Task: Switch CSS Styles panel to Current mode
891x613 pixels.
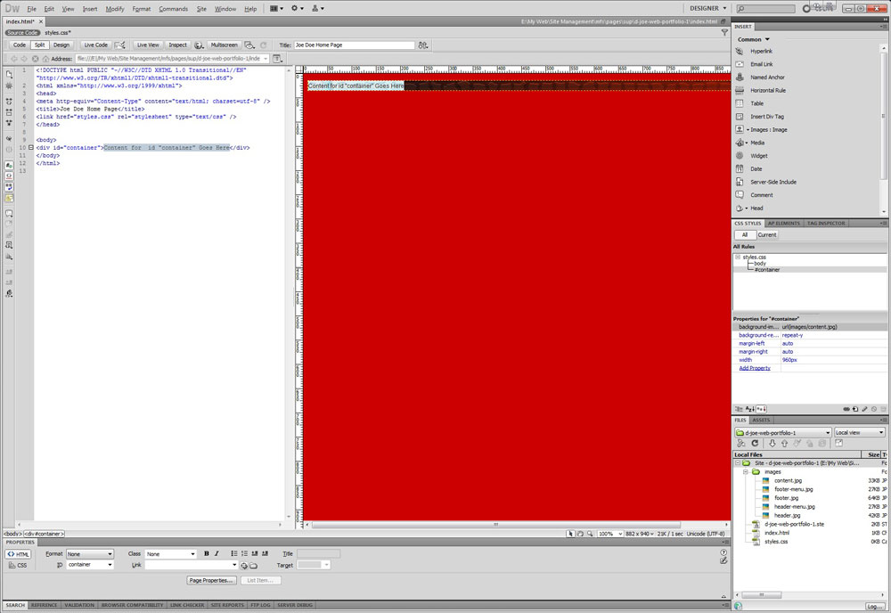Action: click(x=766, y=235)
